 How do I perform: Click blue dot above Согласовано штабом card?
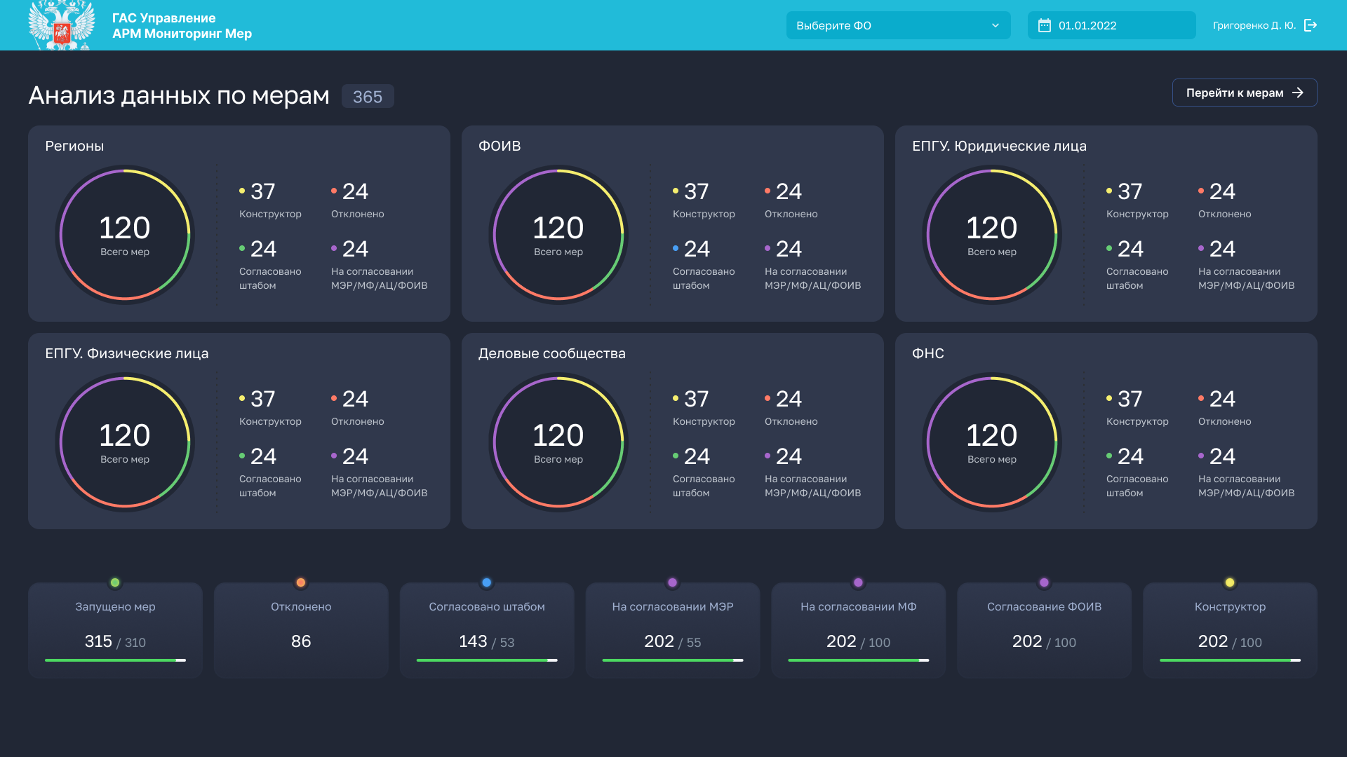pos(486,582)
